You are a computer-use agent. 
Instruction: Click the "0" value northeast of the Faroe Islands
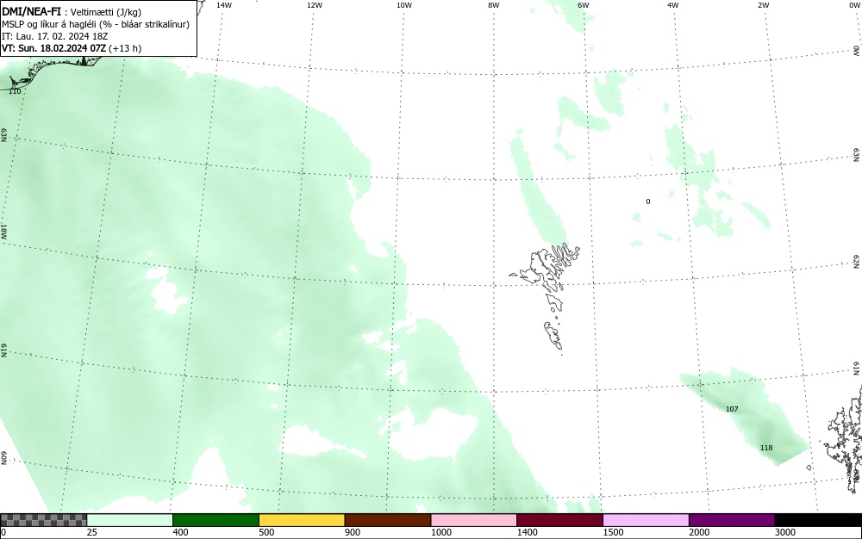(648, 201)
